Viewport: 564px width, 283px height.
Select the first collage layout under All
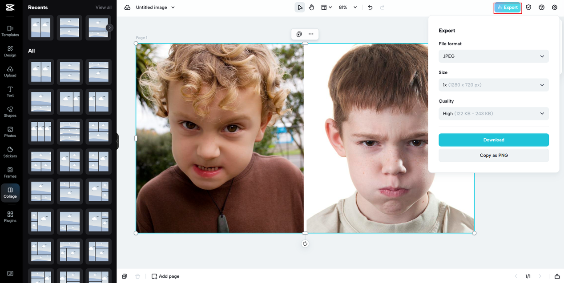point(41,72)
